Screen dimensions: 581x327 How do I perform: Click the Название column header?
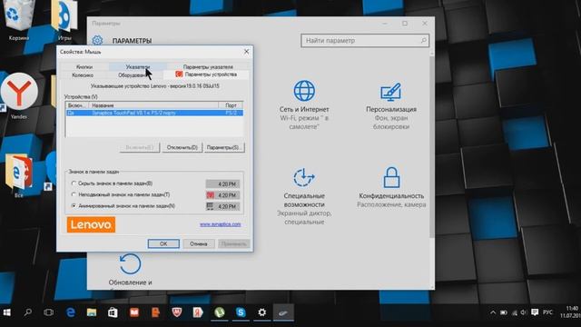tap(153, 105)
